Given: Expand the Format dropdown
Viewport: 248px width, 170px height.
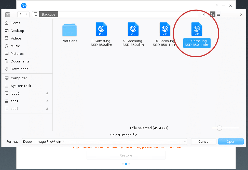Looking at the screenshot, I should point(105,141).
